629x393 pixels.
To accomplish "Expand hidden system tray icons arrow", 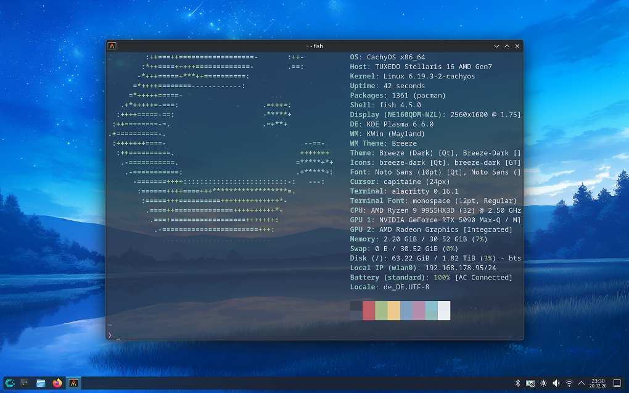I will tap(581, 383).
